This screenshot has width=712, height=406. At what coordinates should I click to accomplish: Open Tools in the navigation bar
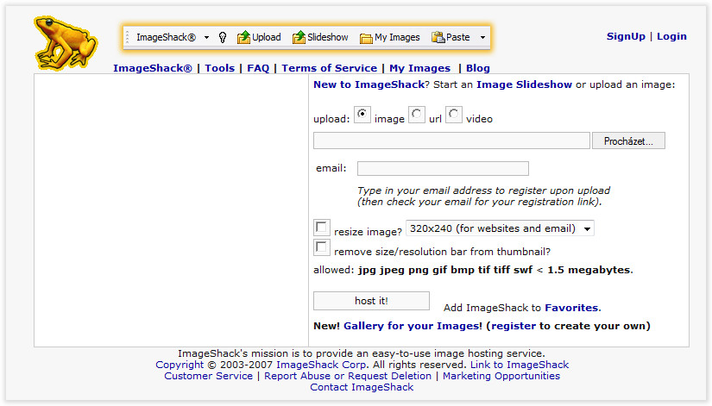click(x=220, y=68)
